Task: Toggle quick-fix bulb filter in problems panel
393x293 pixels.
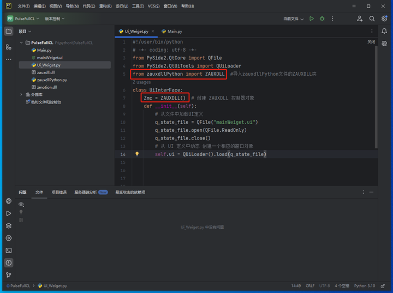Action: [21, 212]
